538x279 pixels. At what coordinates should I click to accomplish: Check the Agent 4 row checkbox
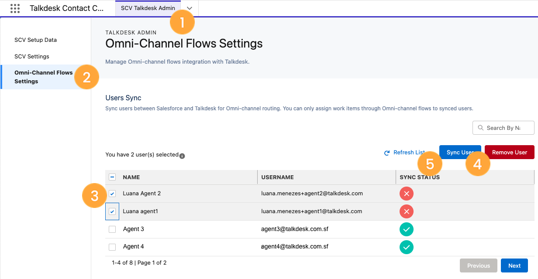pos(112,247)
